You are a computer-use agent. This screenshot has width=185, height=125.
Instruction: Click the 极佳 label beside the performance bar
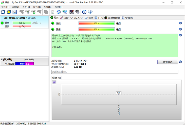[119, 23]
